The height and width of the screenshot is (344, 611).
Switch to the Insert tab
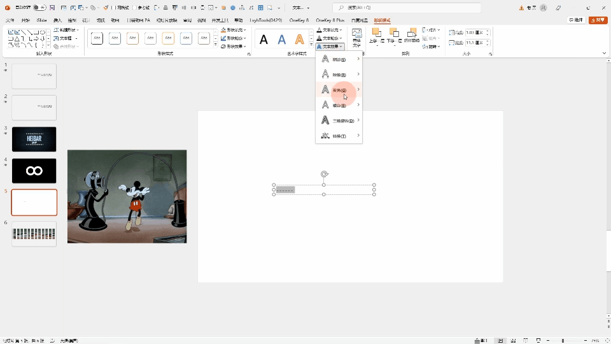click(57, 20)
